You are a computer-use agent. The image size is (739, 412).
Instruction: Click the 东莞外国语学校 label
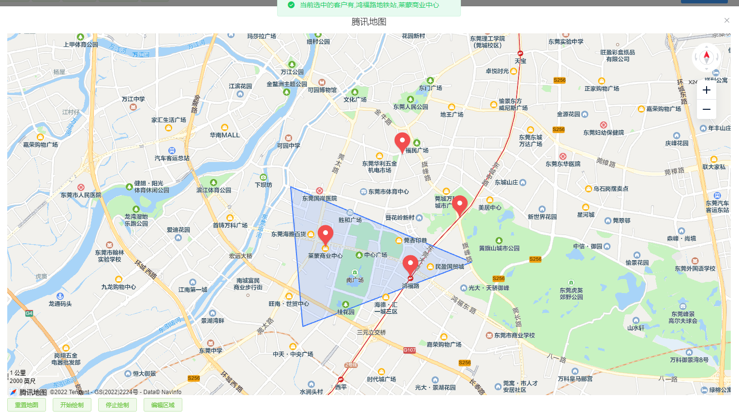click(695, 268)
